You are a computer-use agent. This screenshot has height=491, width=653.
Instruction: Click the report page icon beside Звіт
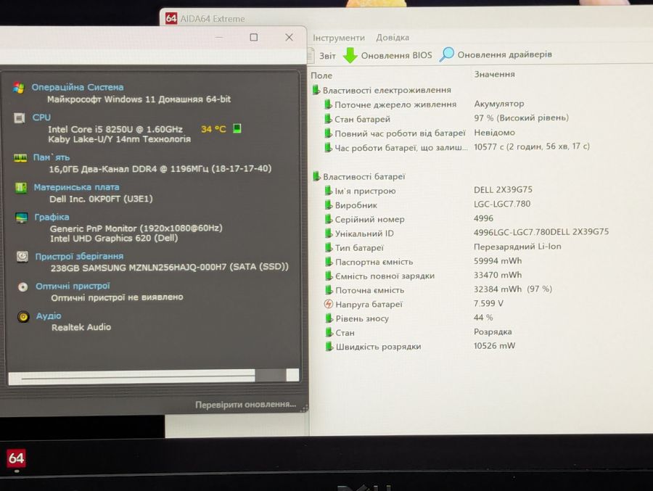[x=311, y=55]
